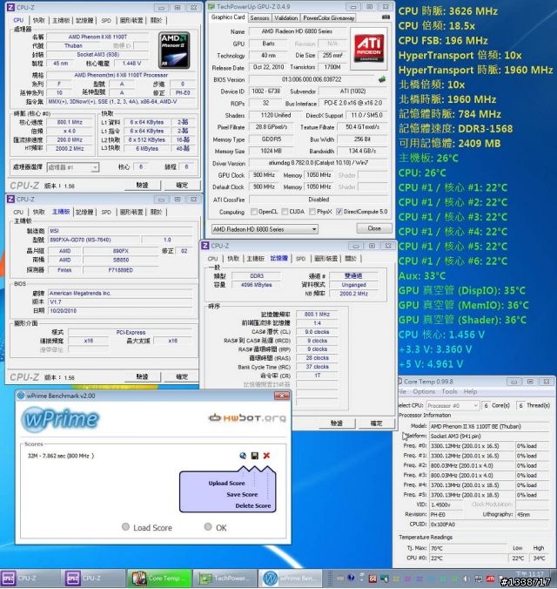Select the Graphics Card tab in GPU-Z
557x589 pixels.
click(x=228, y=17)
